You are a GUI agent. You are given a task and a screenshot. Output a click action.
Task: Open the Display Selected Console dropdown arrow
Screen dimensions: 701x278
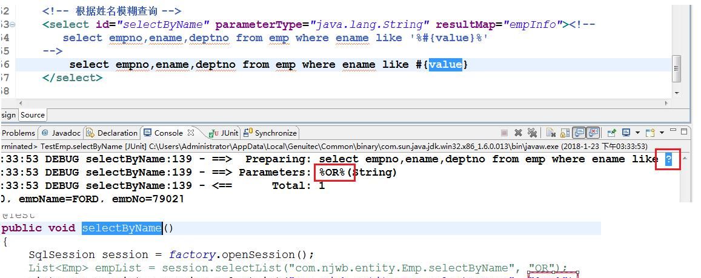(636, 133)
